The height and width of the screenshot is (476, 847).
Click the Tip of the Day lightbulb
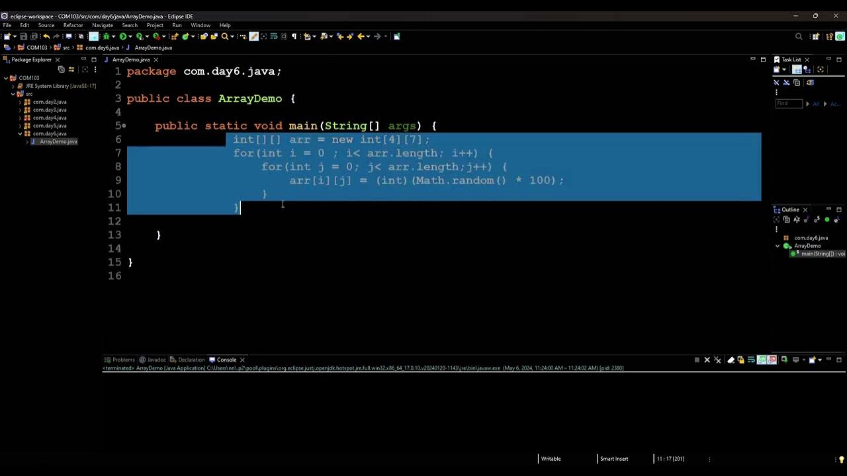coord(841,459)
